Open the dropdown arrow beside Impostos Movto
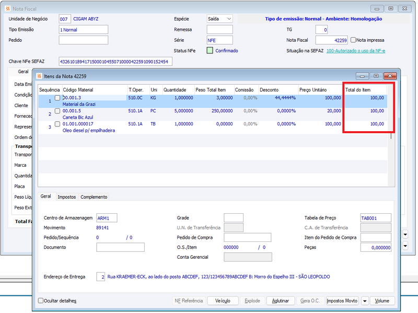Image resolution: width=418 pixels, height=313 pixels. coord(365,301)
